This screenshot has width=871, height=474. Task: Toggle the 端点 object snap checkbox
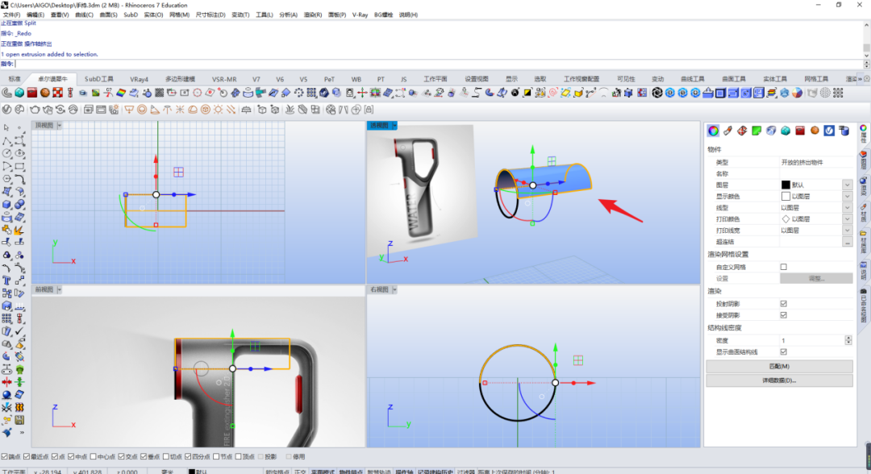pos(5,457)
